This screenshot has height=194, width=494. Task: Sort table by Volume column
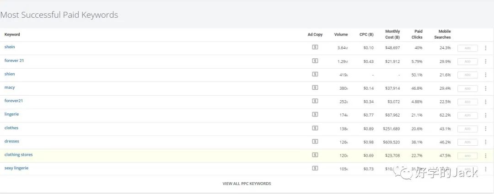tap(341, 35)
